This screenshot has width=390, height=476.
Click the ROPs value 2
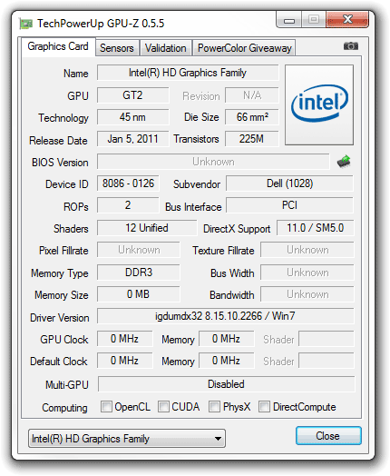pos(128,205)
